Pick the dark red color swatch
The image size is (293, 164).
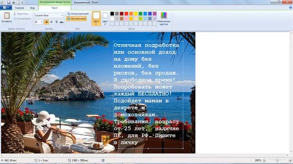click(122, 14)
